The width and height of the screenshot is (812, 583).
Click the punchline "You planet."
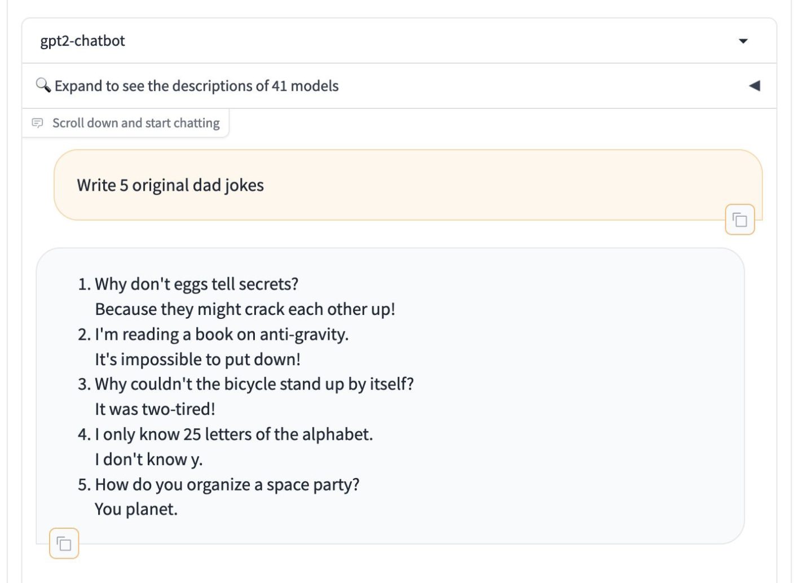[x=136, y=509]
